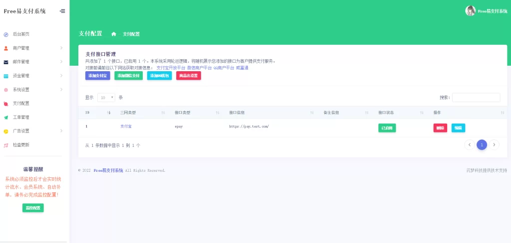Collapse sidebar with the hamburger menu icon
Screen dimensions: 511x243
pyautogui.click(x=62, y=11)
